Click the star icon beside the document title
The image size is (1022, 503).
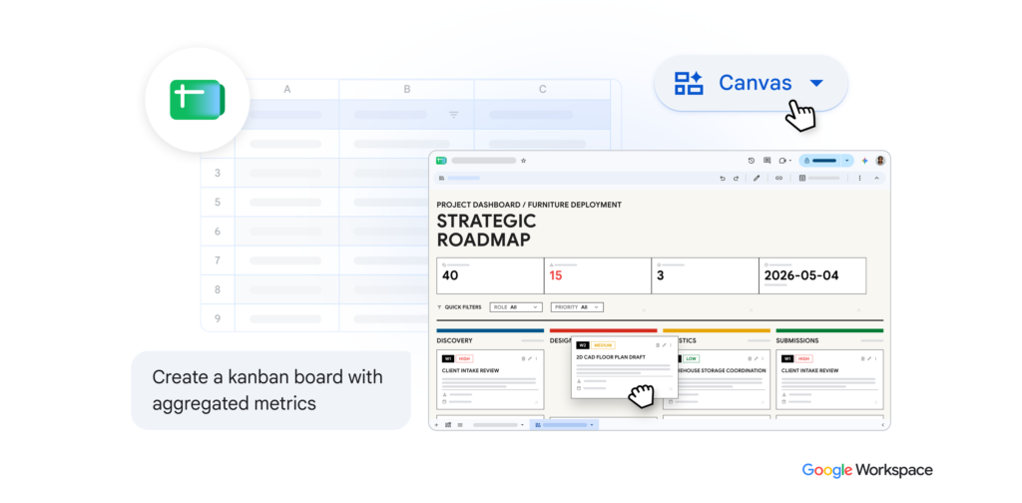click(x=523, y=161)
